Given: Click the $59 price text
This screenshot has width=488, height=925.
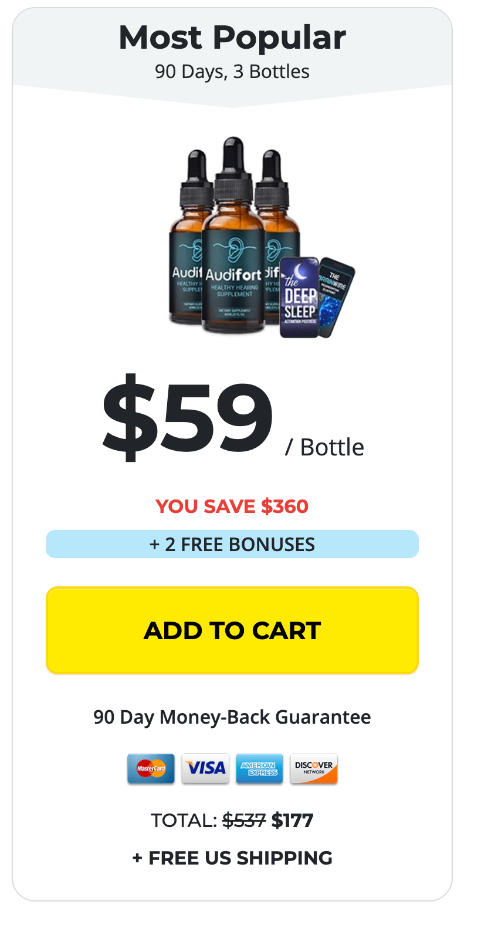Looking at the screenshot, I should (x=187, y=417).
